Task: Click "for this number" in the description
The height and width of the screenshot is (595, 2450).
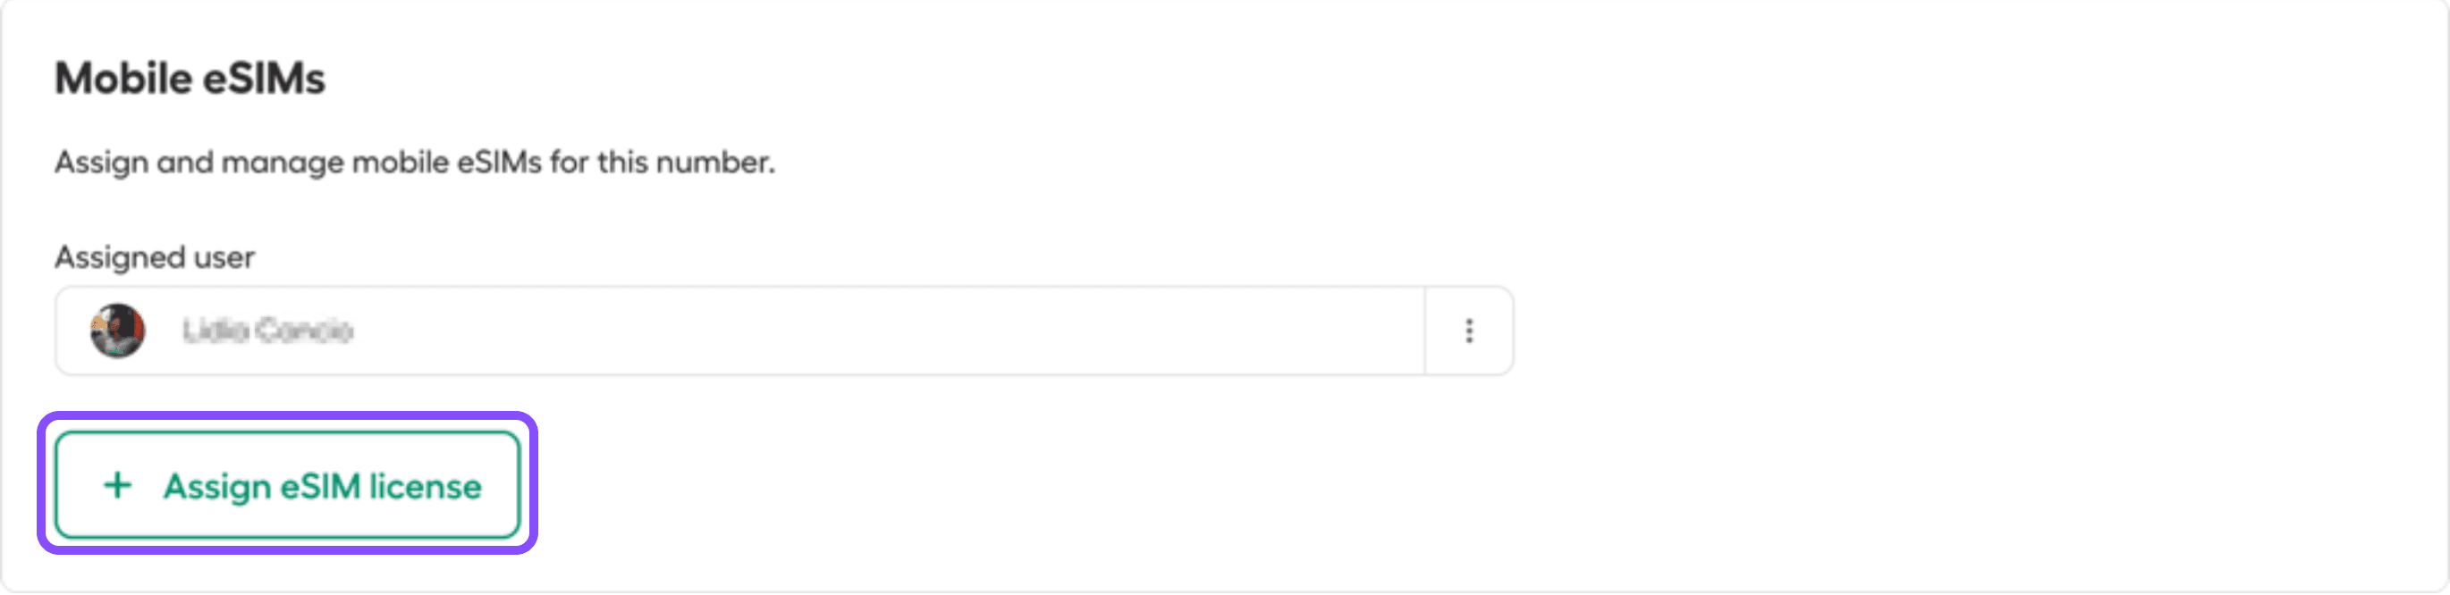Action: tap(662, 163)
